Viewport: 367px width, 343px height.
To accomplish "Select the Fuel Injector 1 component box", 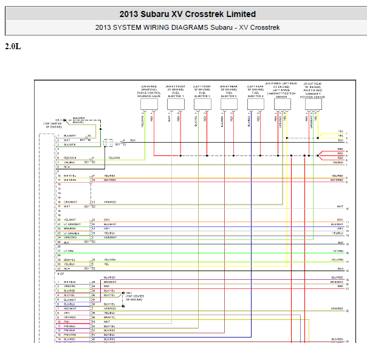I will 176,104.
